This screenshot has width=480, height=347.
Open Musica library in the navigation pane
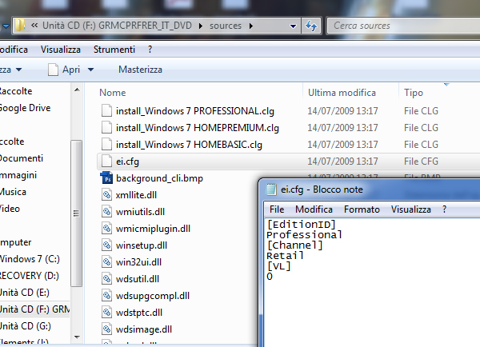[x=13, y=192]
